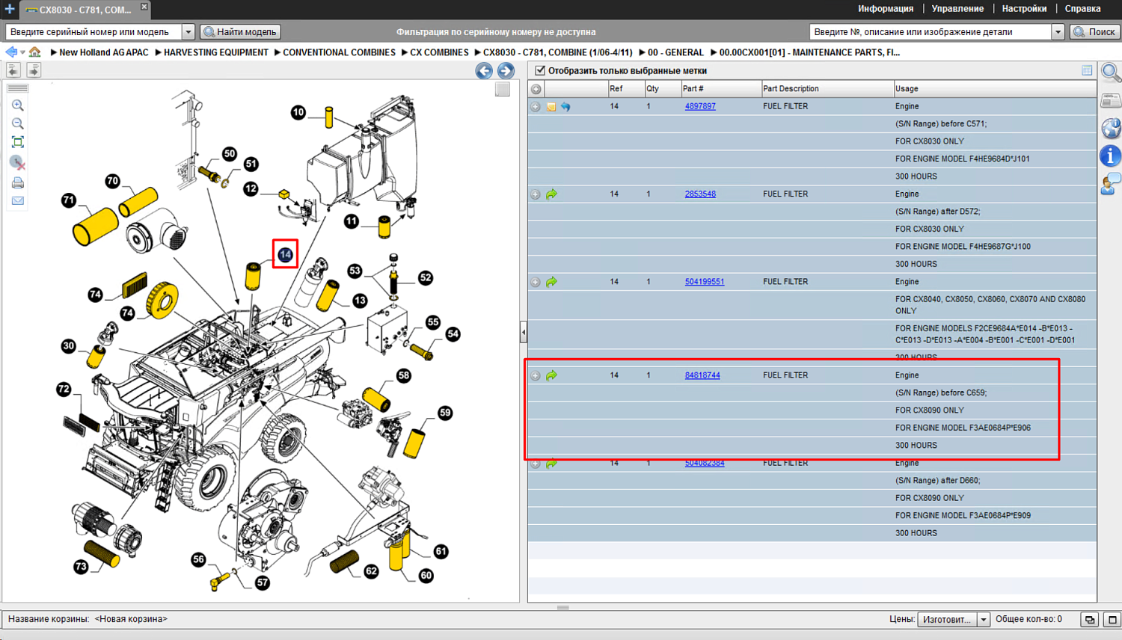Open the 00 - GENERAL breadcrumb
Image resolution: width=1122 pixels, height=640 pixels.
(x=675, y=52)
